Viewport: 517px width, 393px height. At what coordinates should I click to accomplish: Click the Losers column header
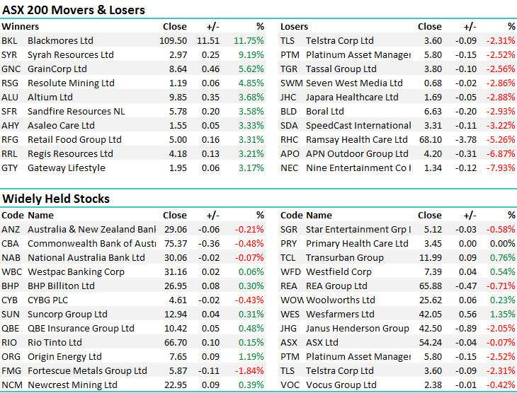pyautogui.click(x=295, y=27)
